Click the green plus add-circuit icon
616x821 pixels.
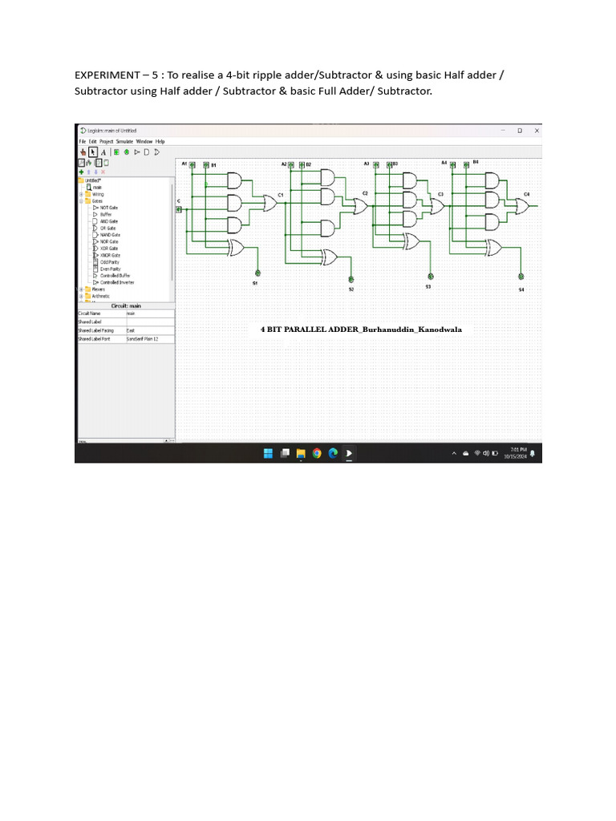pyautogui.click(x=81, y=172)
